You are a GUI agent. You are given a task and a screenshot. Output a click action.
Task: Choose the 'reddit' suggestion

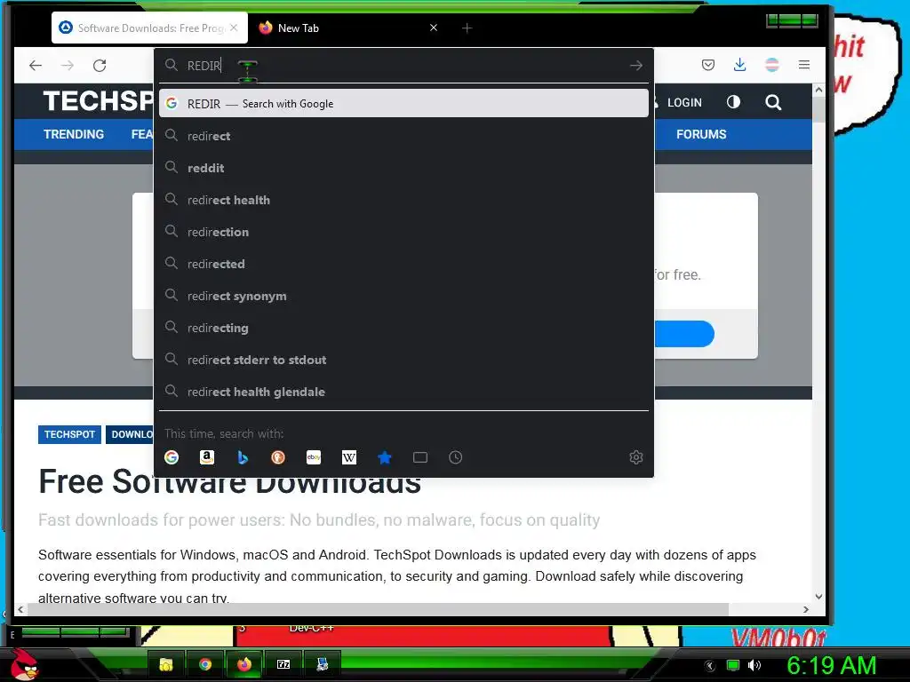pyautogui.click(x=404, y=168)
